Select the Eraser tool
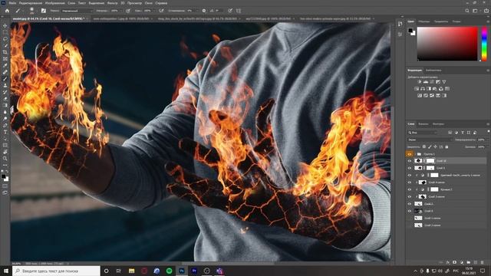Screen dimensions: 491x276 (5, 99)
